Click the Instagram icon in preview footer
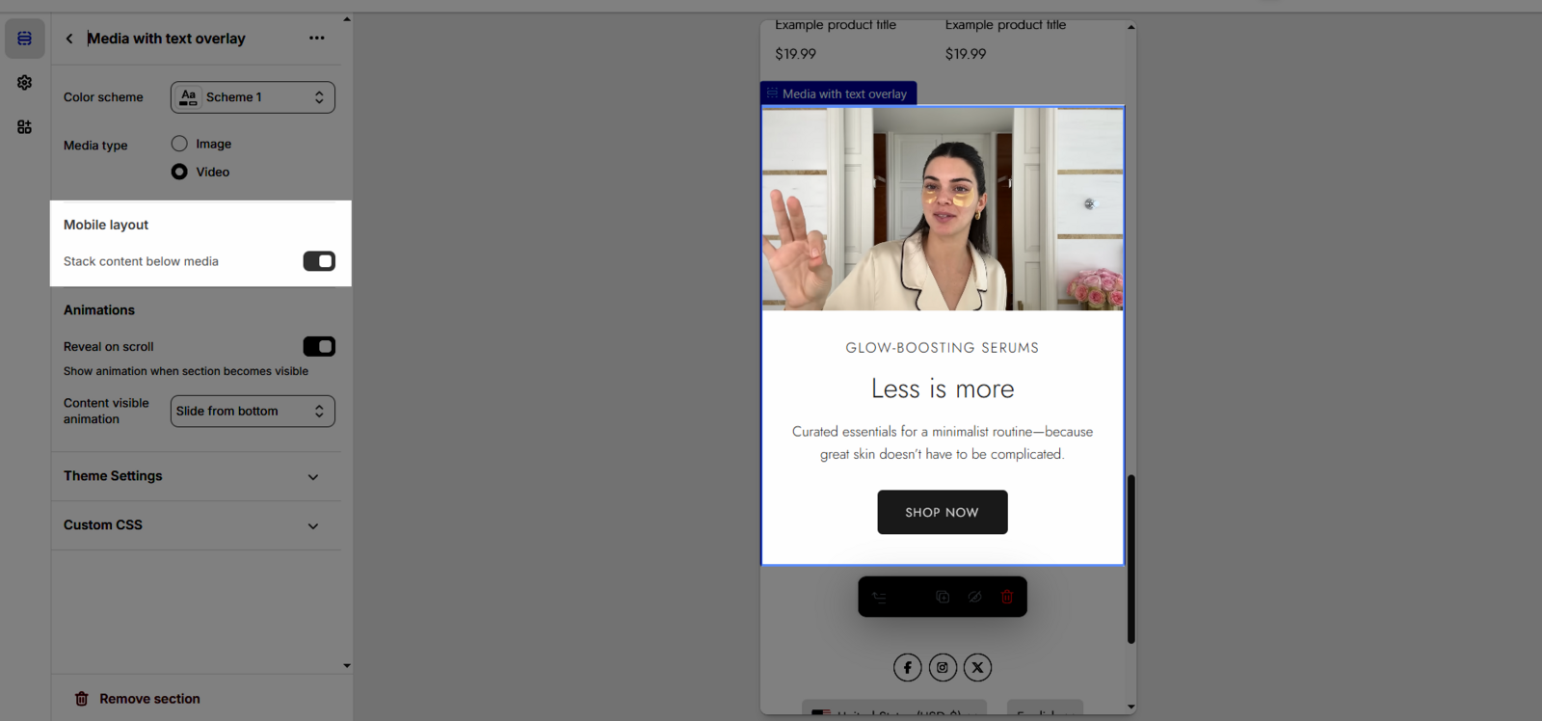Image resolution: width=1542 pixels, height=721 pixels. pos(943,667)
